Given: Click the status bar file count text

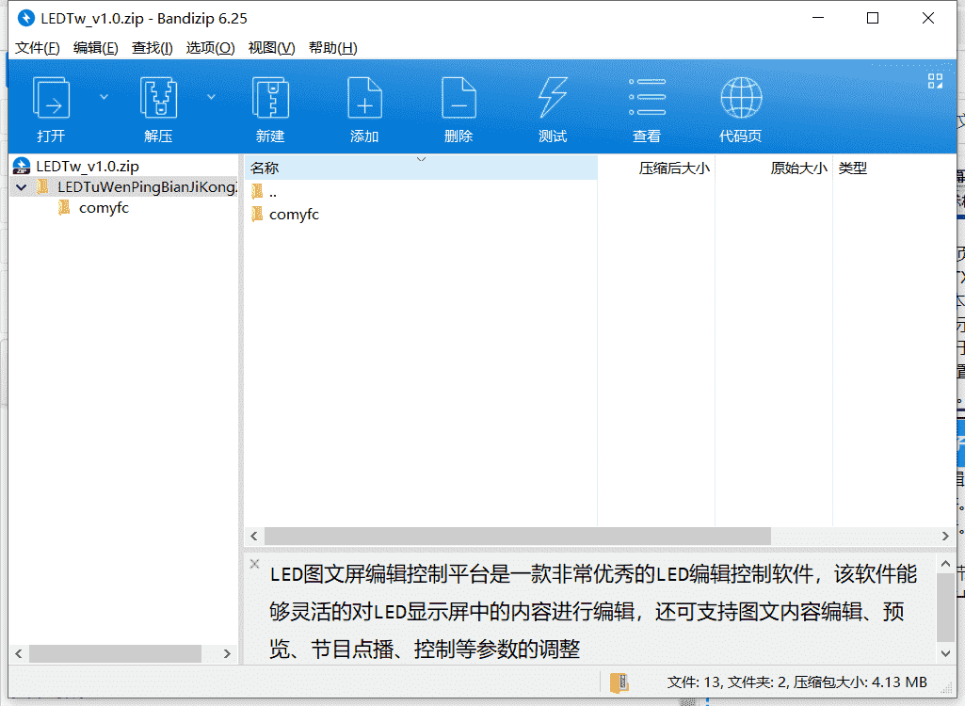Looking at the screenshot, I should [x=797, y=682].
